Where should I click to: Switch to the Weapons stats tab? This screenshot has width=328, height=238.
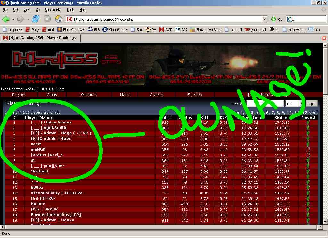click(x=89, y=95)
